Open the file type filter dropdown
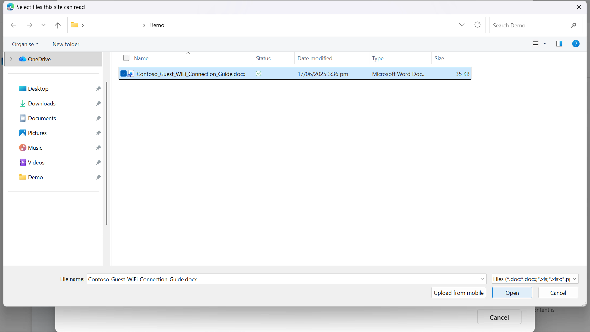The height and width of the screenshot is (332, 590). (x=574, y=279)
